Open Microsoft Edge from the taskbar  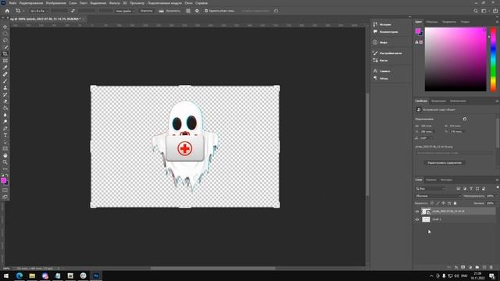tap(20, 276)
